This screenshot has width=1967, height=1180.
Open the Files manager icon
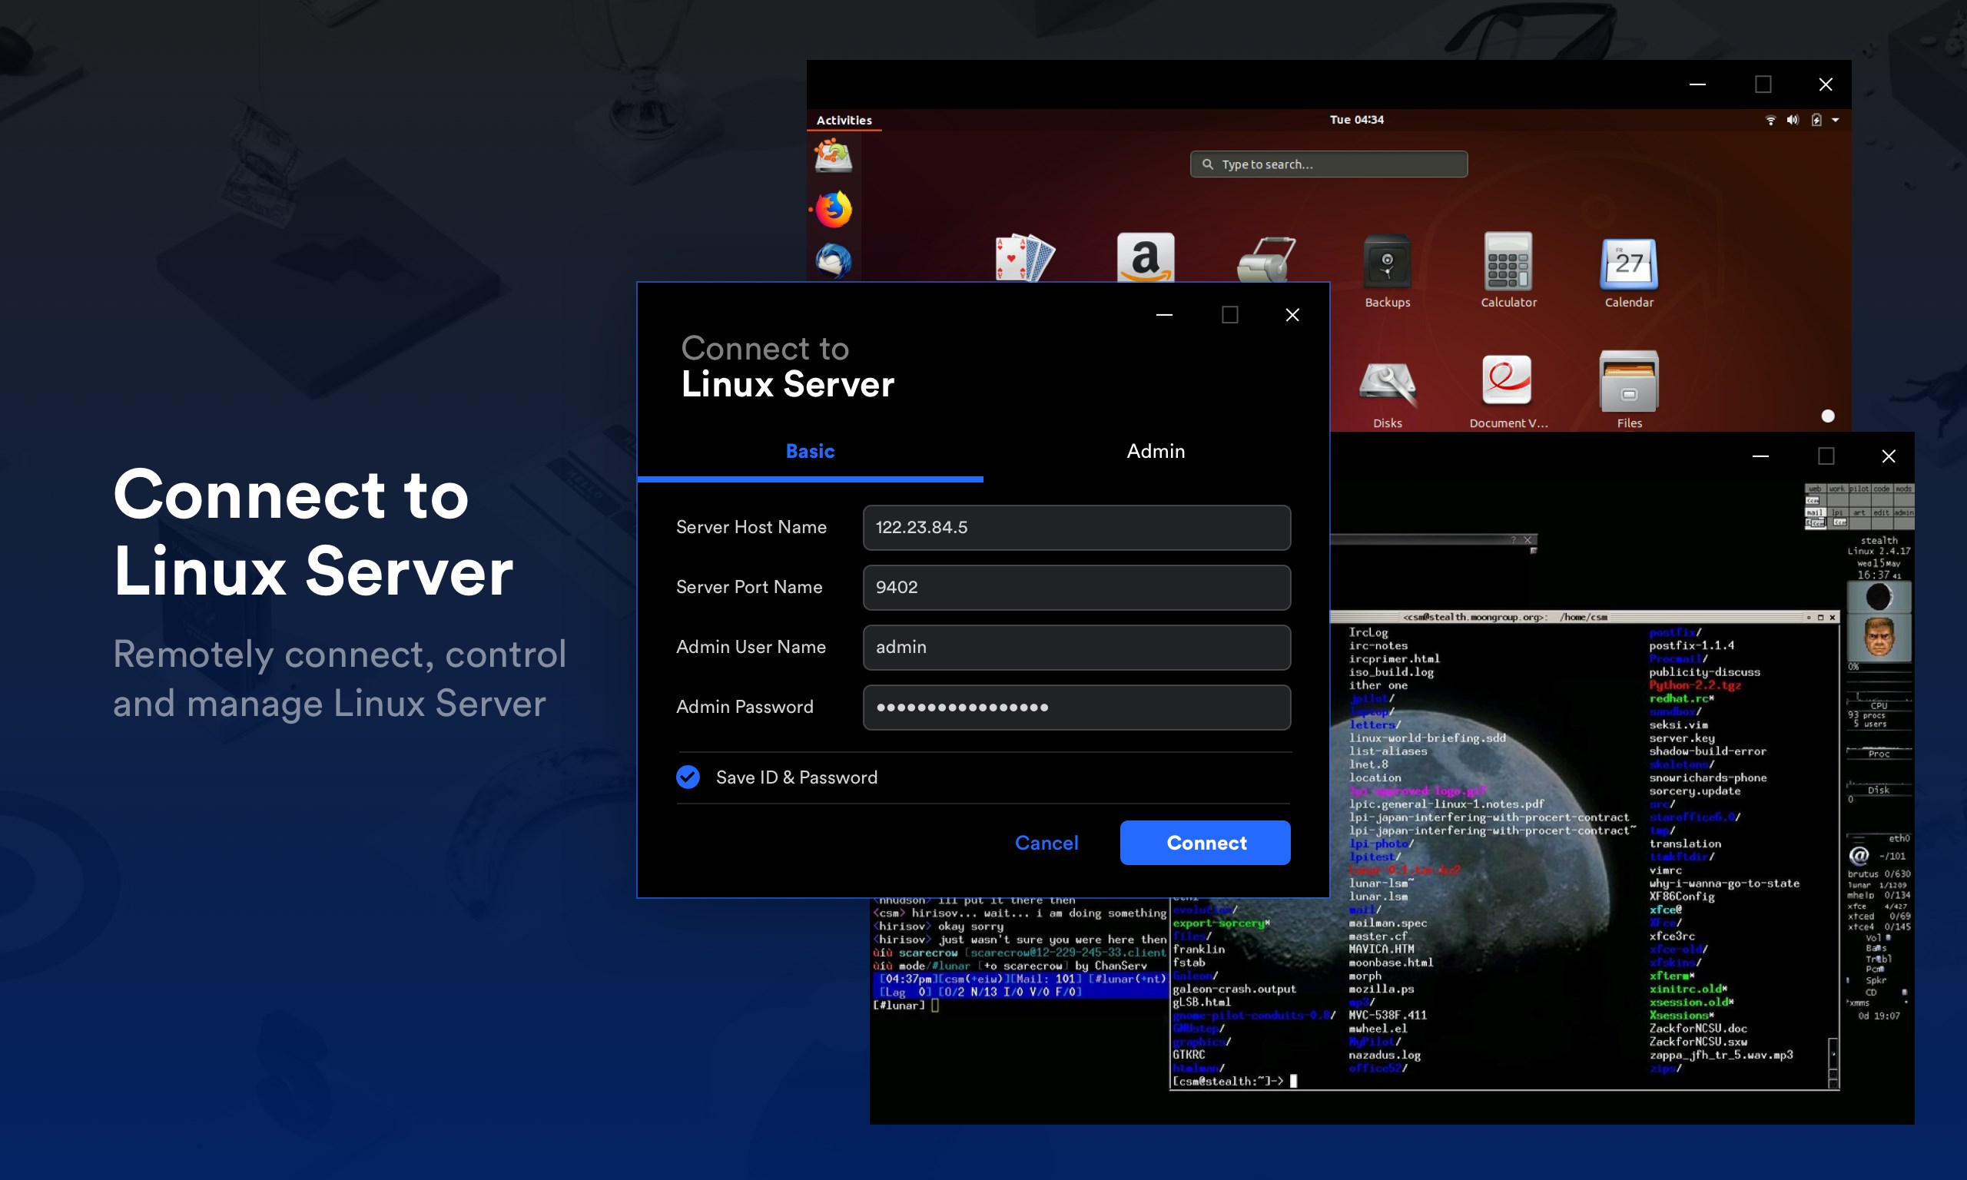1628,382
